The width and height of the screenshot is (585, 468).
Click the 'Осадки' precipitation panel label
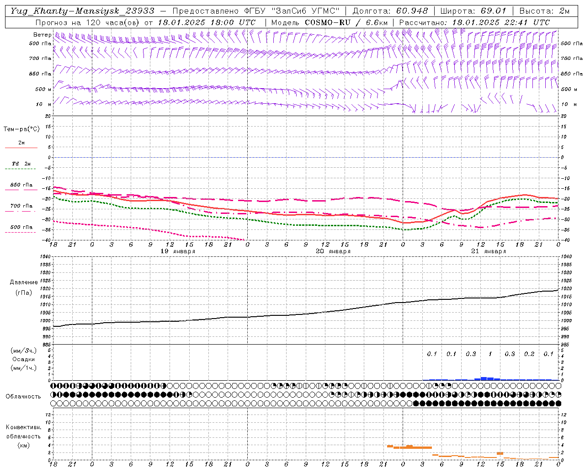pos(23,359)
